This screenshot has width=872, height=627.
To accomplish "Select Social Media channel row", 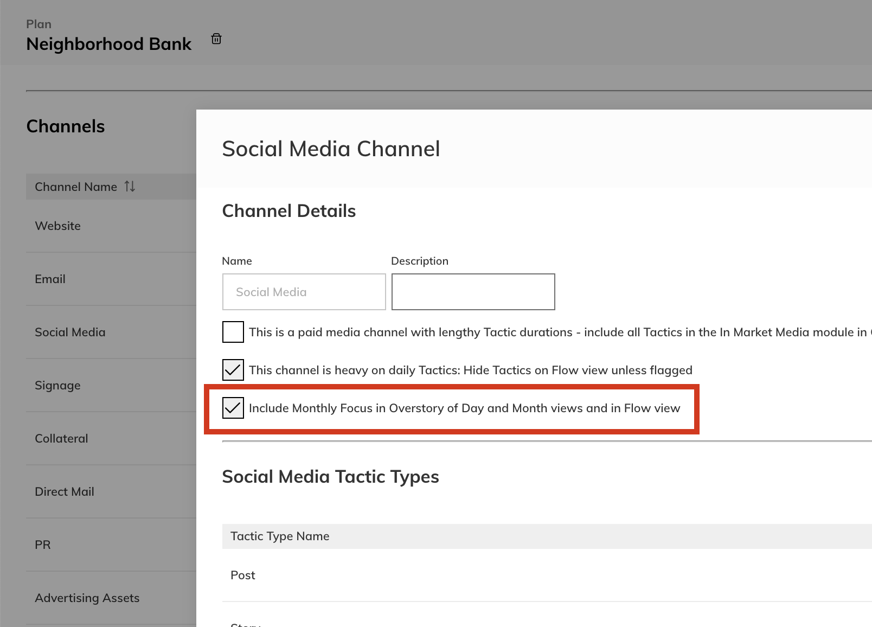I will (x=111, y=332).
